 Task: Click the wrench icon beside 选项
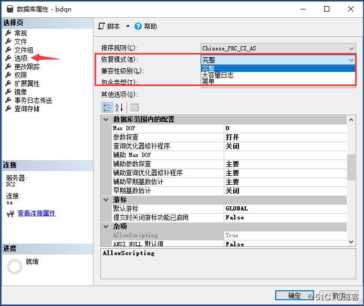click(8, 58)
